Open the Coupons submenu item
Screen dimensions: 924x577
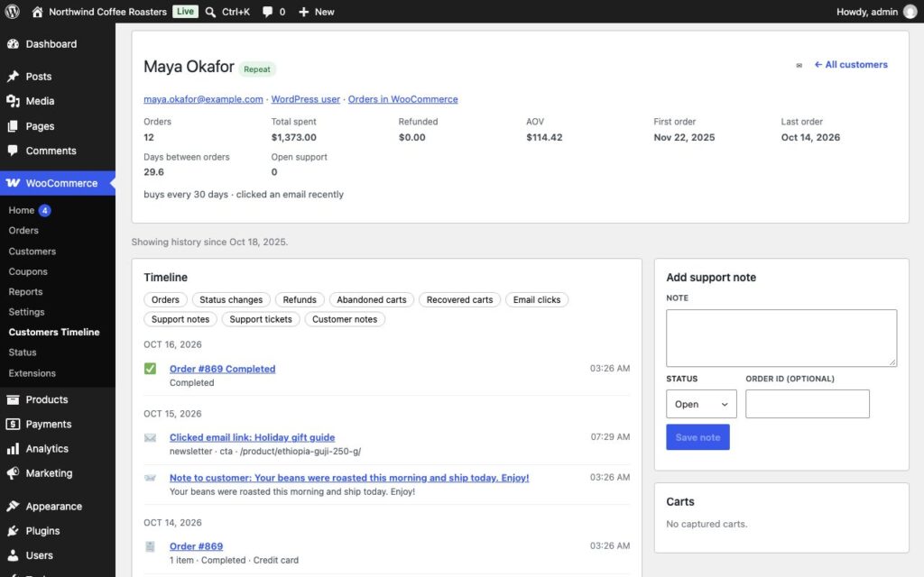(x=28, y=271)
